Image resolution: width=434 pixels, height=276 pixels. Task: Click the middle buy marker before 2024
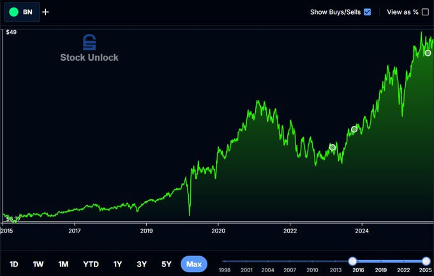[x=354, y=130]
